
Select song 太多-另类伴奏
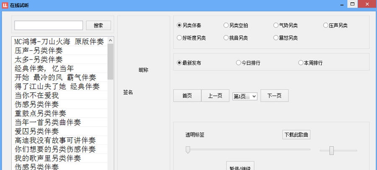[59, 59]
